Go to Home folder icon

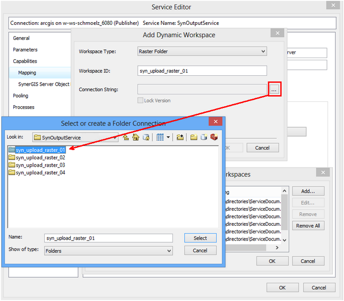pyautogui.click(x=135, y=137)
